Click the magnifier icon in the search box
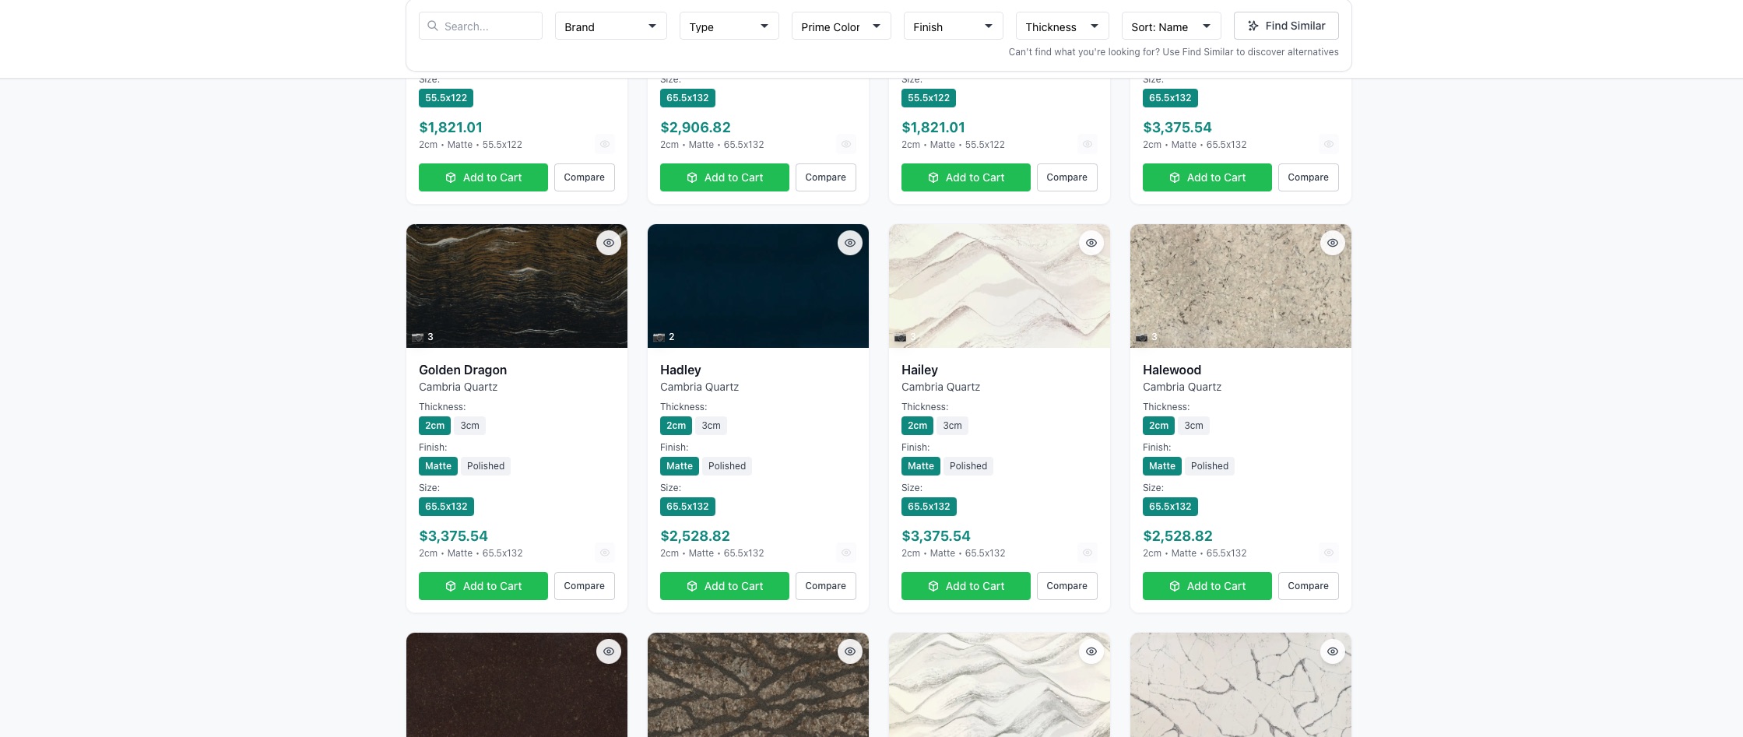Viewport: 1743px width, 737px height. point(433,26)
